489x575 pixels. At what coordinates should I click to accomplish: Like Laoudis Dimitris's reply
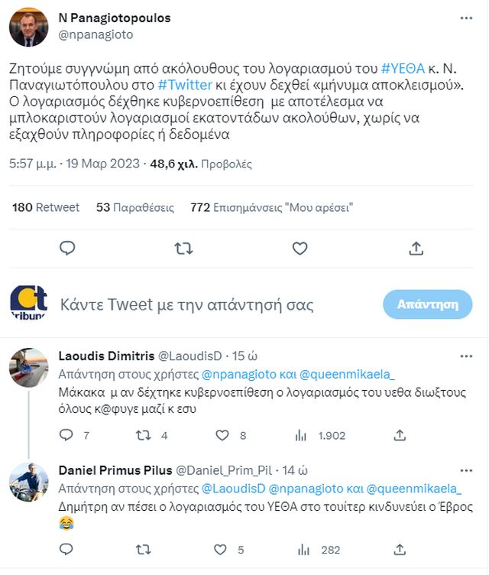pos(222,435)
